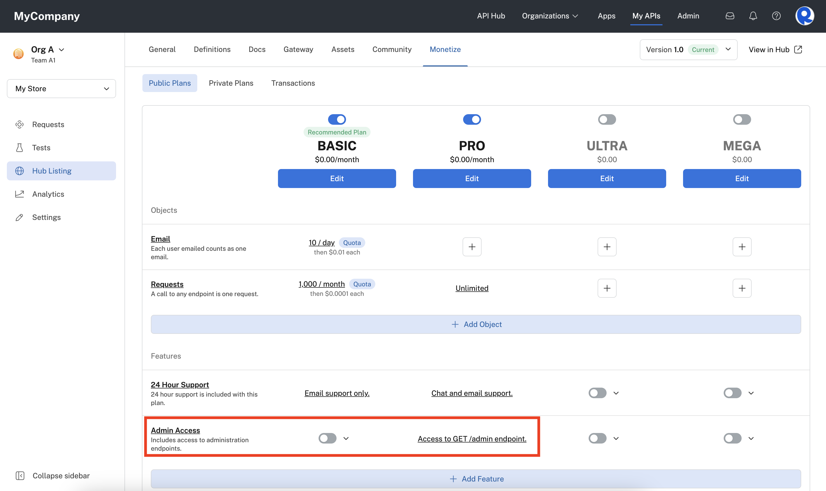The image size is (826, 491).
Task: Disable the Admin Access feature for BASIC
Action: (x=327, y=438)
